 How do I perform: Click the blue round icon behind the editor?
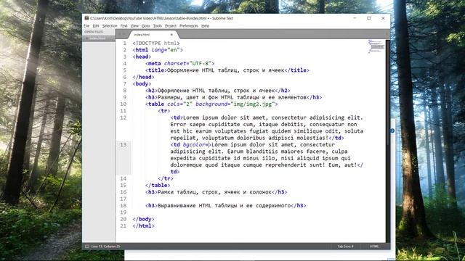[392, 130]
